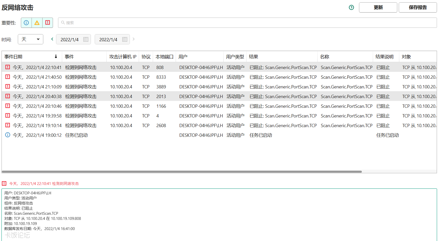
Task: Click local port value 2608
Action: [161, 126]
